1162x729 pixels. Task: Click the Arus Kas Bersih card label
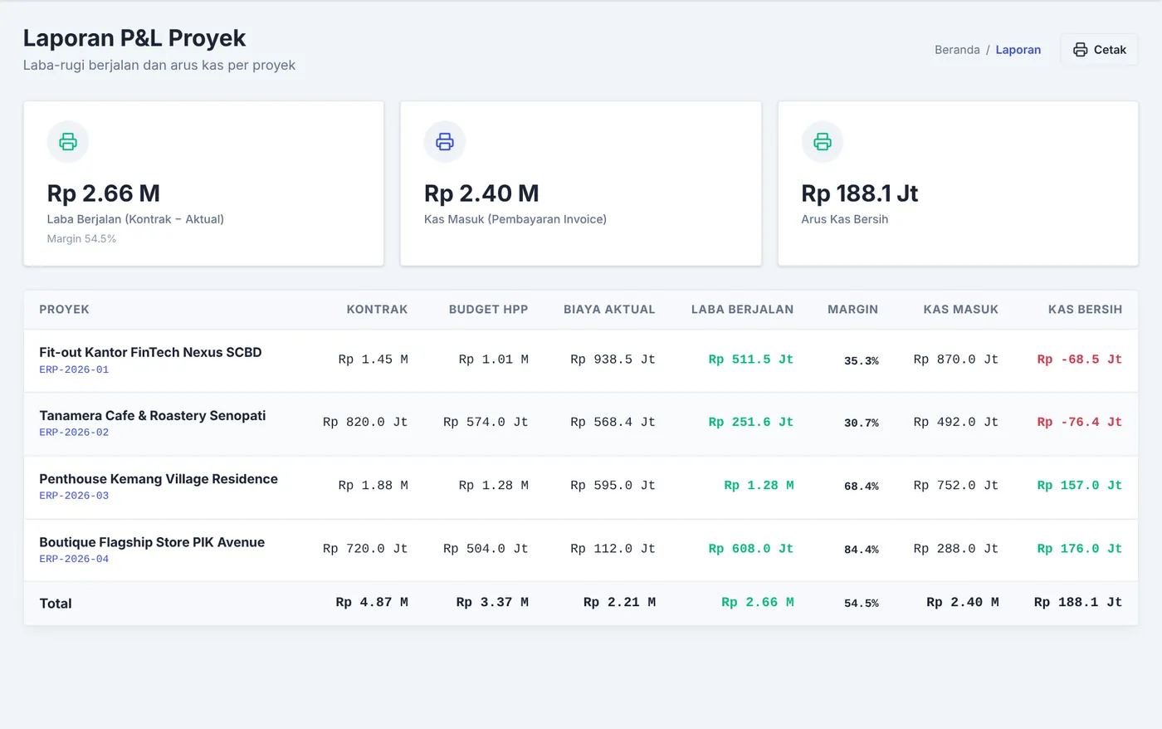tap(844, 219)
